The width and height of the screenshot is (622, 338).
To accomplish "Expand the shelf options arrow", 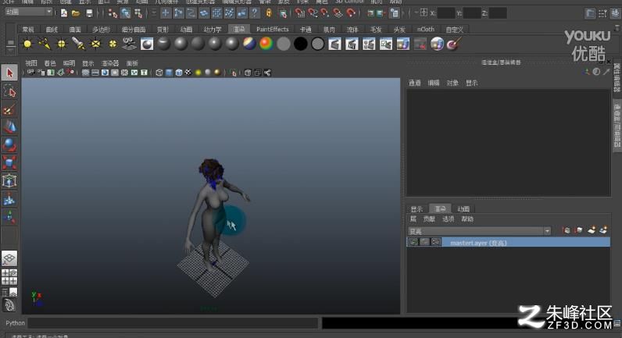I will pos(11,51).
